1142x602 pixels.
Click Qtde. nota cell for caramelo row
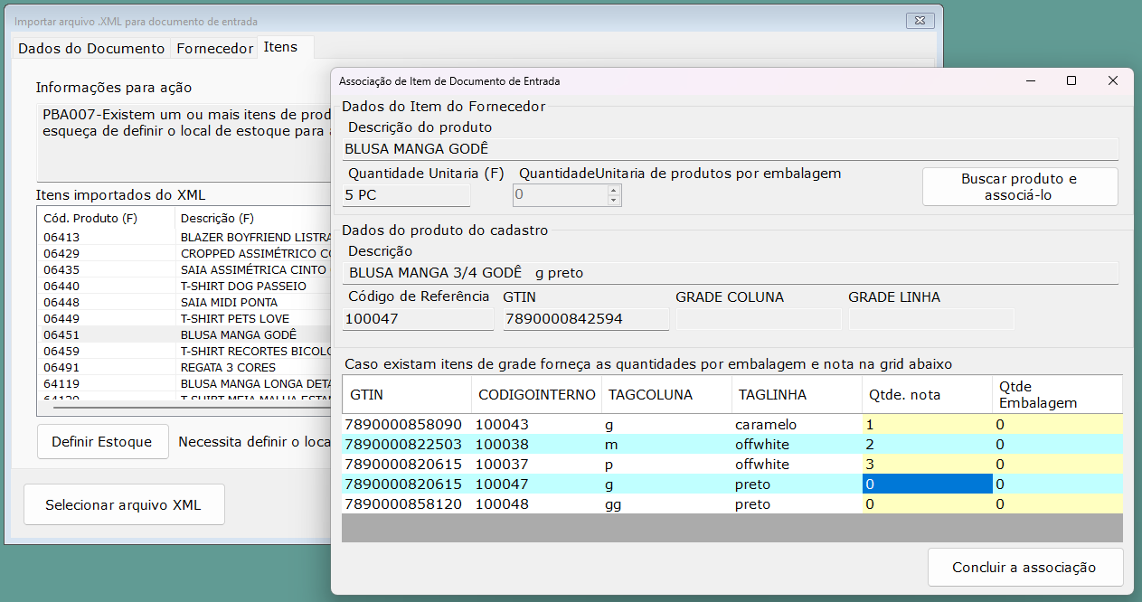click(926, 425)
